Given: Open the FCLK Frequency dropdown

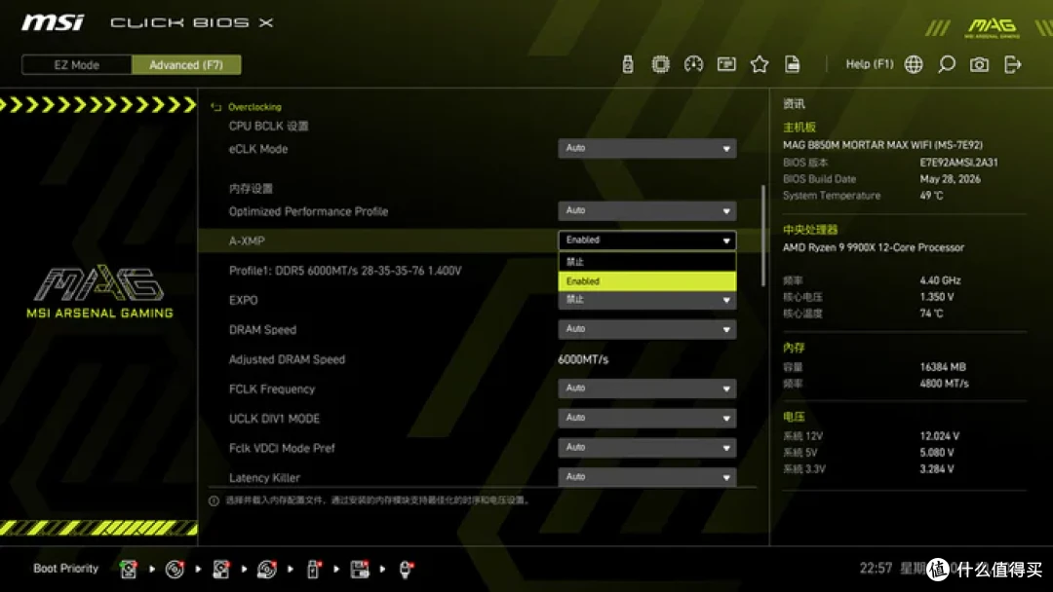Looking at the screenshot, I should pos(646,388).
